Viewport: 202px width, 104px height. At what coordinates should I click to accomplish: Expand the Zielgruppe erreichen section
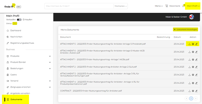tap(50, 87)
